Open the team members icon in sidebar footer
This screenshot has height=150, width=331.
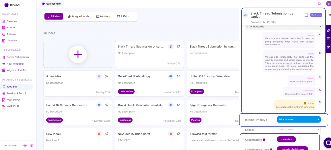click(x=25, y=145)
